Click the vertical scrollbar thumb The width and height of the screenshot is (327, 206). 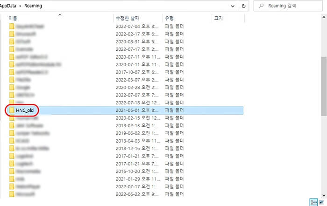tap(324, 86)
